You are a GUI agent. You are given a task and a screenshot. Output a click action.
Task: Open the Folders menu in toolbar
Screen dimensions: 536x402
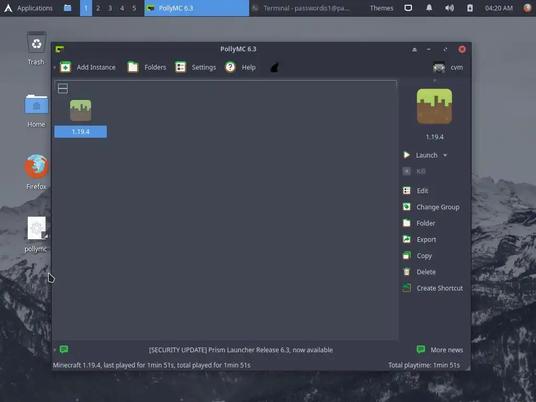(147, 68)
